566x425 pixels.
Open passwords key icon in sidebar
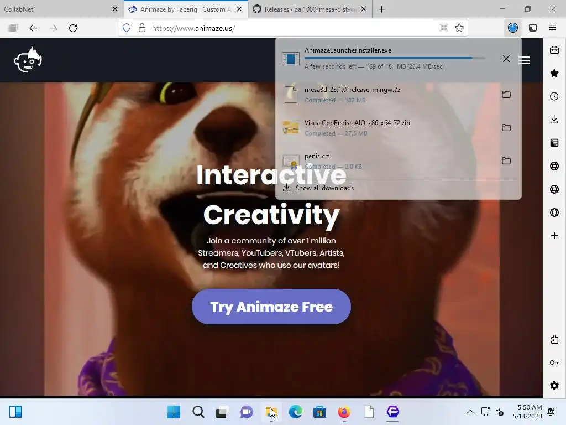point(554,362)
